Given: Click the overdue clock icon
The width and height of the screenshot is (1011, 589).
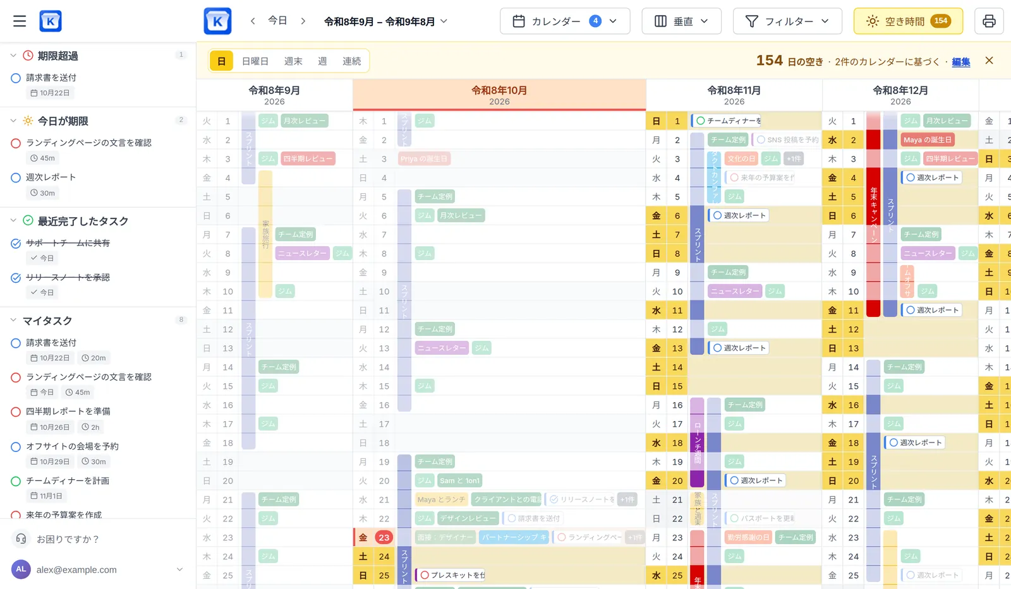Looking at the screenshot, I should [x=28, y=56].
